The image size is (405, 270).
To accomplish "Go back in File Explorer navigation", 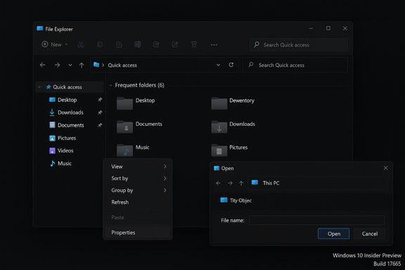I will point(43,65).
